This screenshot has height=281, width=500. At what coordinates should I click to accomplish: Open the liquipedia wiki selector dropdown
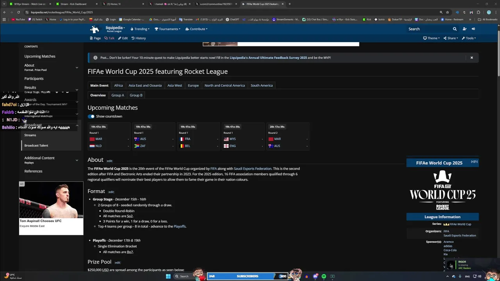[115, 29]
